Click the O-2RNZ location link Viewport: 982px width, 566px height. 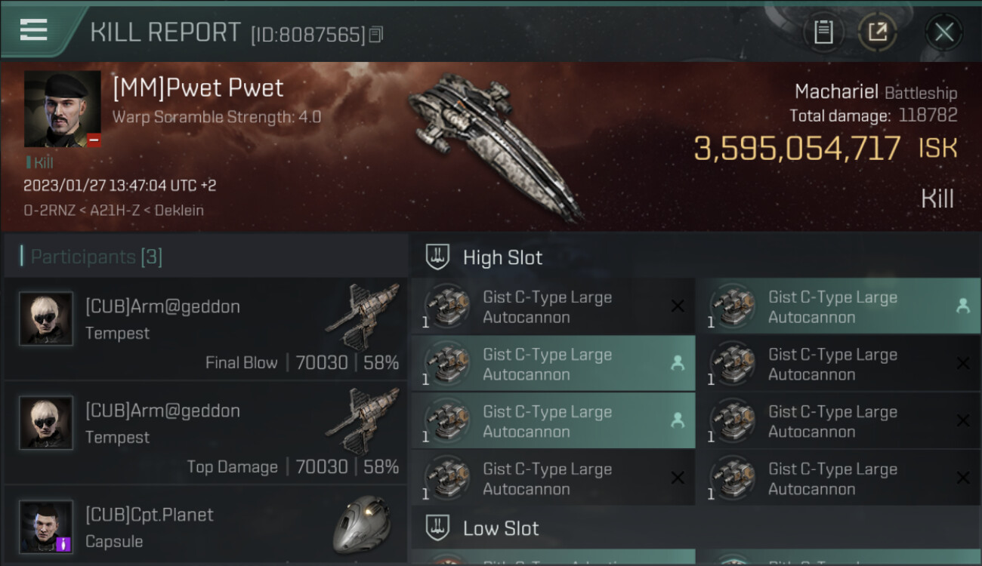pyautogui.click(x=48, y=210)
